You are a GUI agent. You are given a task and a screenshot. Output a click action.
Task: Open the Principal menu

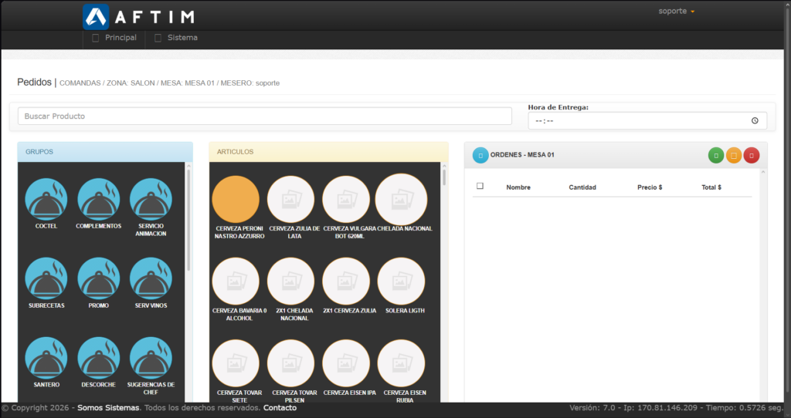(x=114, y=38)
